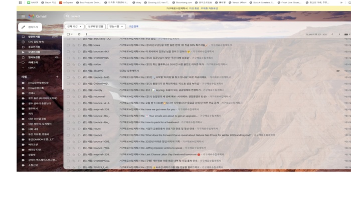Tick the checkbox for the noreply email

[68, 90]
